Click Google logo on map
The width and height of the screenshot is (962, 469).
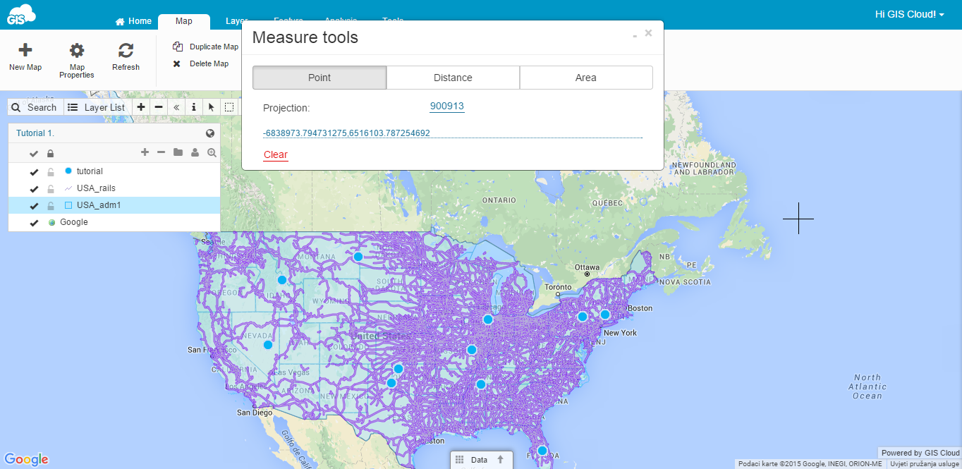[27, 460]
